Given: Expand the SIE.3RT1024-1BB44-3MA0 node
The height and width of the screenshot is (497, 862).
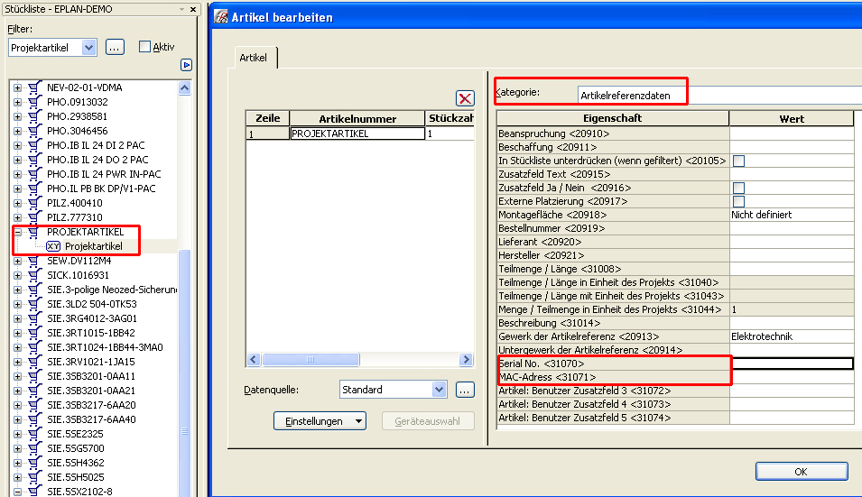Looking at the screenshot, I should [17, 347].
